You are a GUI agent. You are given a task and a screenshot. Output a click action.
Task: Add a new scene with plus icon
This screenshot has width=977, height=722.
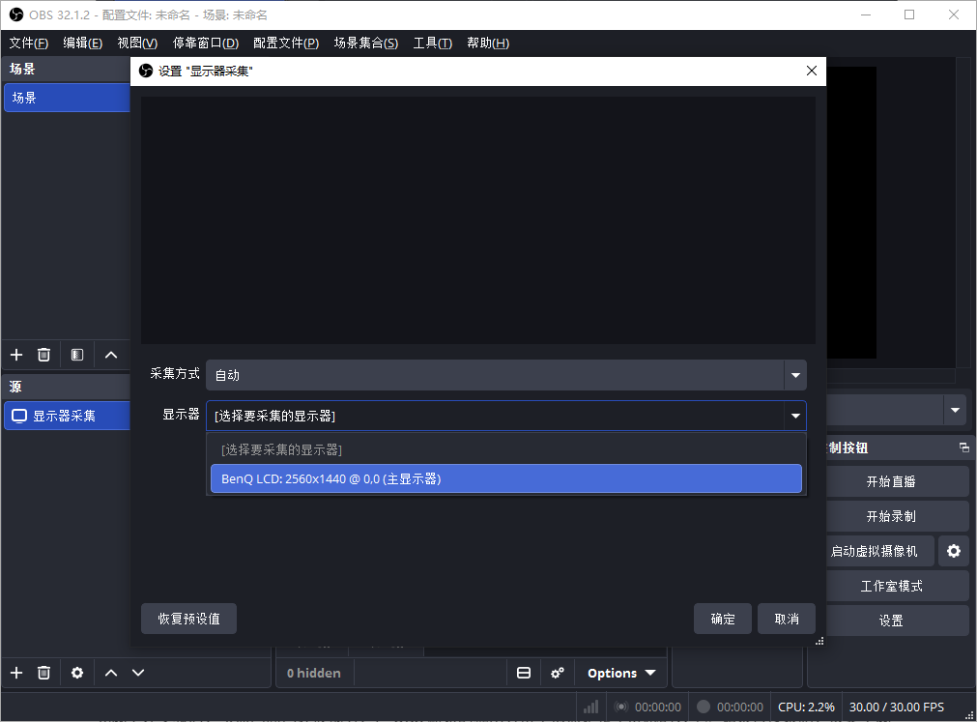coord(16,355)
